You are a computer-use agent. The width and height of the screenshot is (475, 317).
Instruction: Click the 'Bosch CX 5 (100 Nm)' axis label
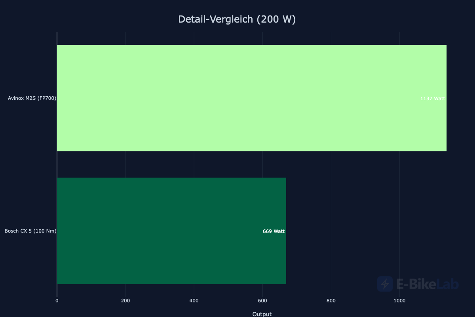pyautogui.click(x=30, y=231)
